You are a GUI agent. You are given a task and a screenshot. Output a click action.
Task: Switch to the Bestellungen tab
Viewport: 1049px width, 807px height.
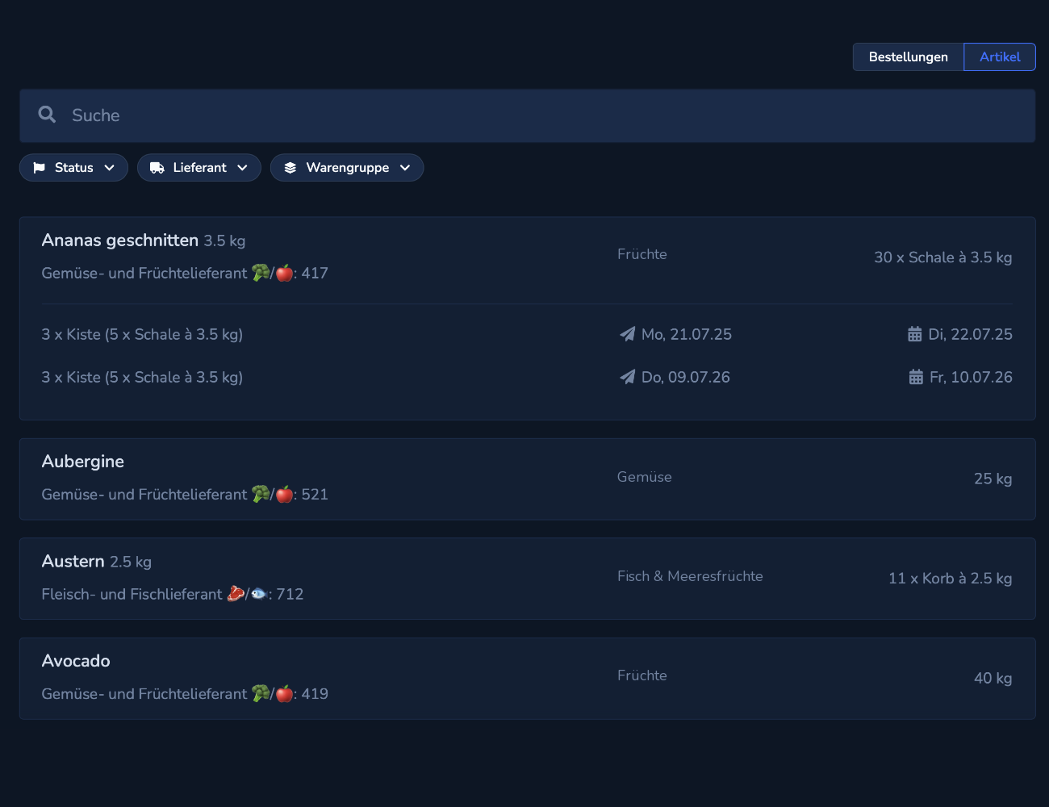909,56
